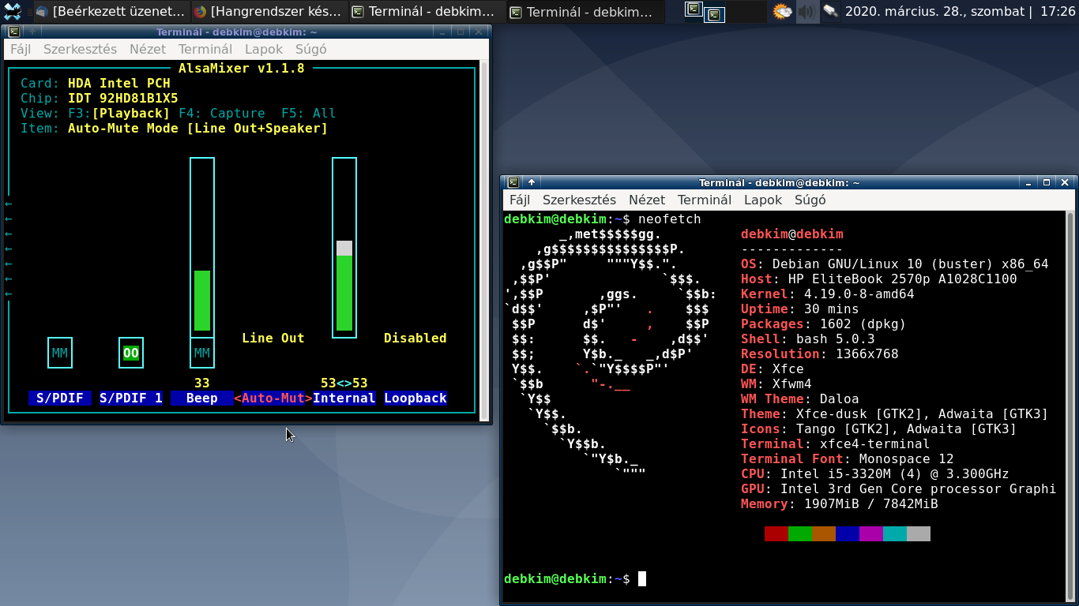Click the neofetch terminal prompt cursor
The image size is (1079, 606).
click(642, 578)
